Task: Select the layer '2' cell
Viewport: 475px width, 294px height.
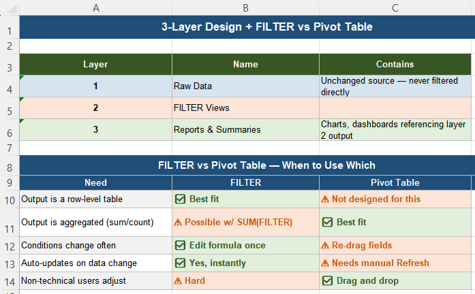Action: [95, 108]
